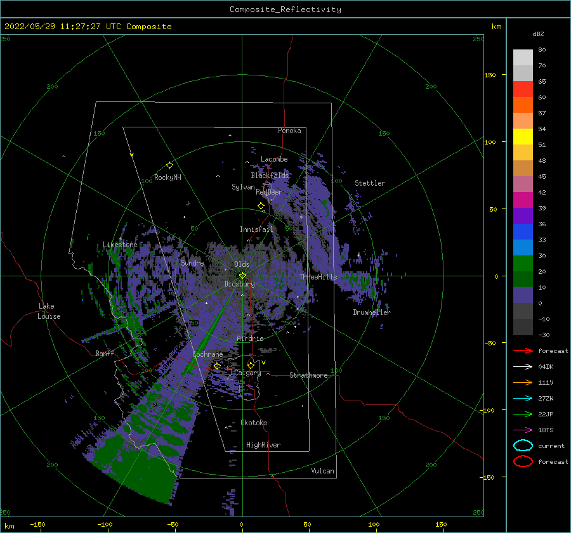Select the ThreeHills label
Viewport: 571px width, 533px height.
pyautogui.click(x=318, y=277)
